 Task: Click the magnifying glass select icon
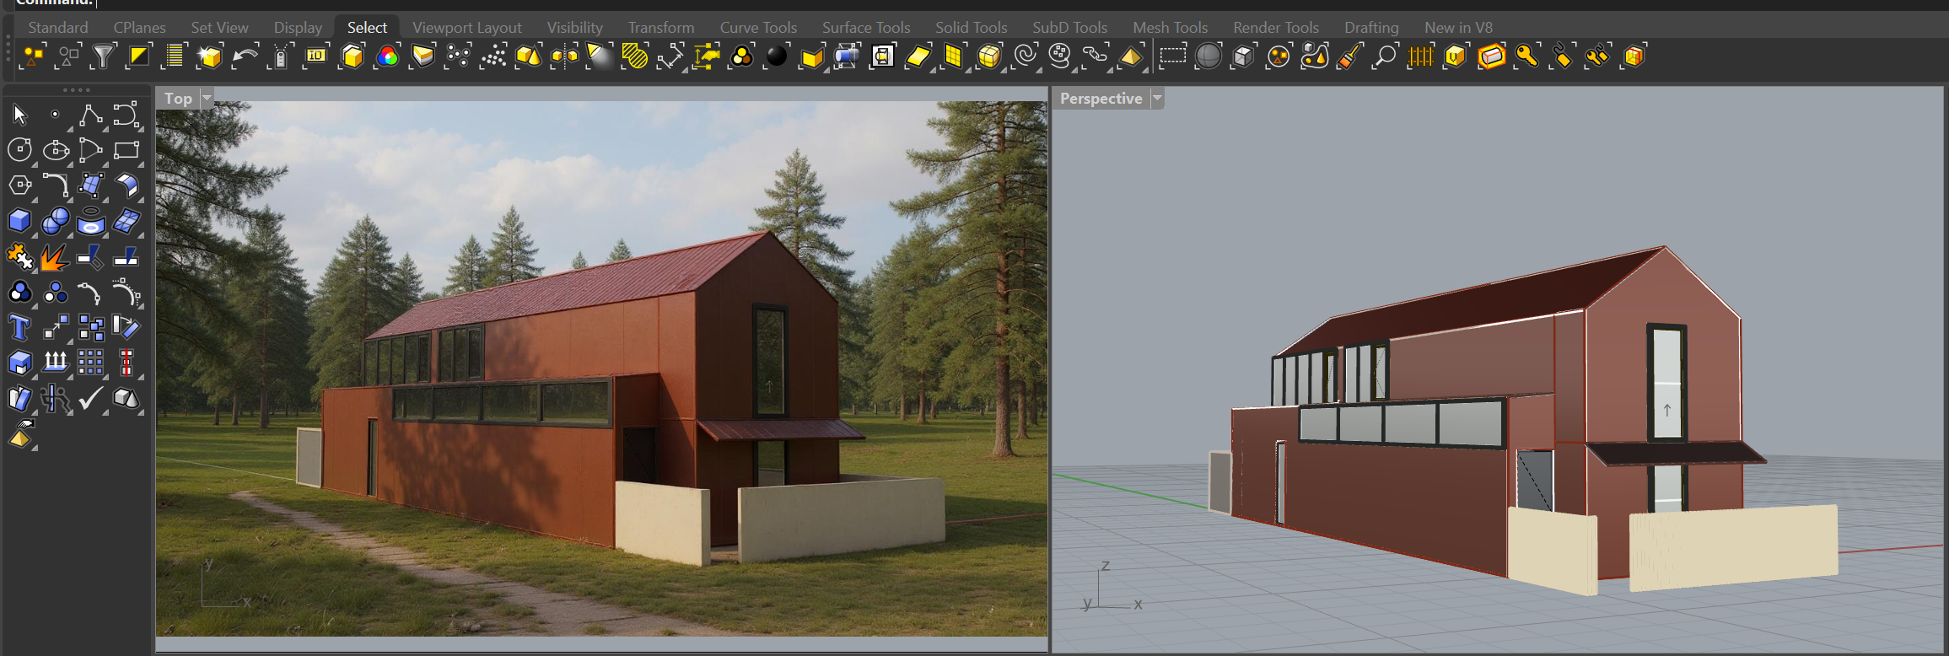click(1384, 56)
